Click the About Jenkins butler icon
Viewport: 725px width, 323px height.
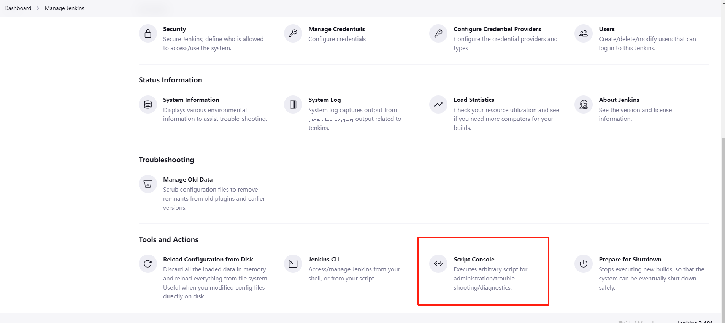click(x=584, y=104)
